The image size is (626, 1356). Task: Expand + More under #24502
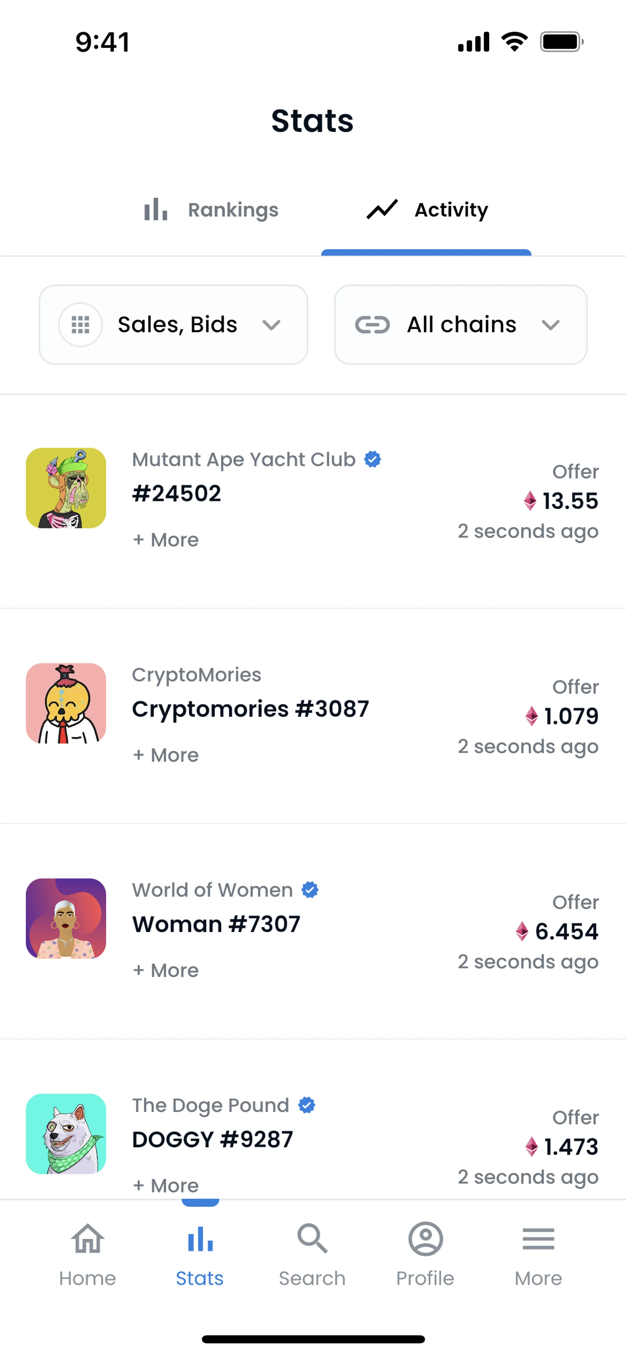pos(166,540)
